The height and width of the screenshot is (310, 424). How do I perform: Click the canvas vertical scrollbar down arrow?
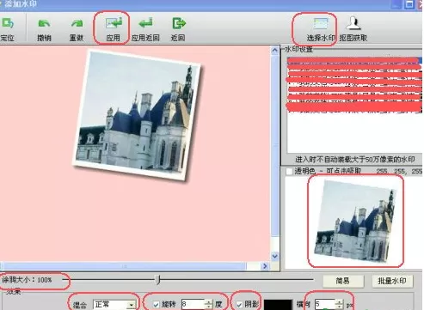(274, 256)
